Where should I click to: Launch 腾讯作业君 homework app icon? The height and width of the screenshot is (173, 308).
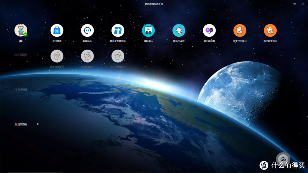tap(179, 30)
